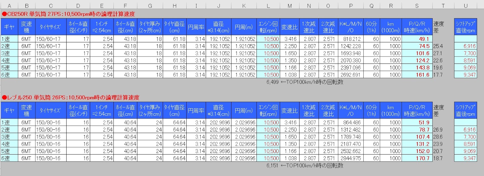Click speed value 152.0
This screenshot has height=176, width=484.
click(417, 151)
